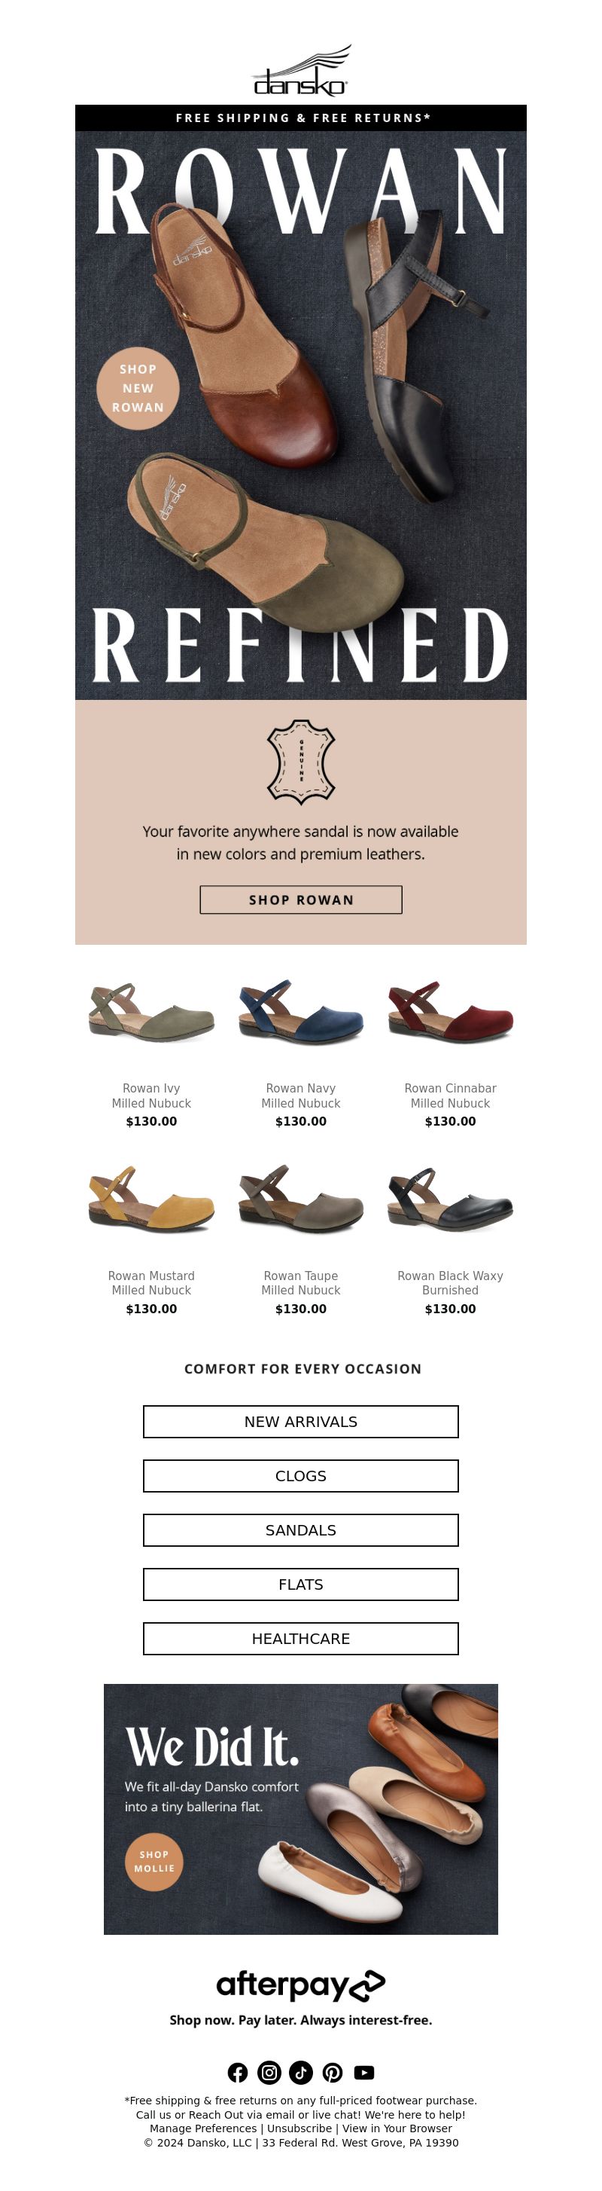602x2191 pixels.
Task: Open the Manage Preferences link
Action: (x=203, y=2128)
